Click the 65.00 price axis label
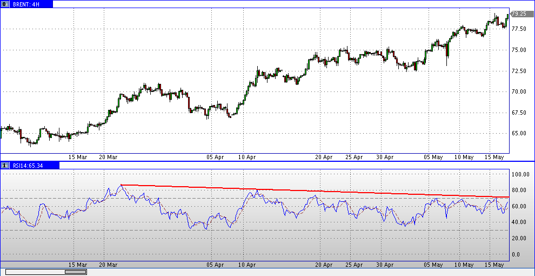 [519, 134]
